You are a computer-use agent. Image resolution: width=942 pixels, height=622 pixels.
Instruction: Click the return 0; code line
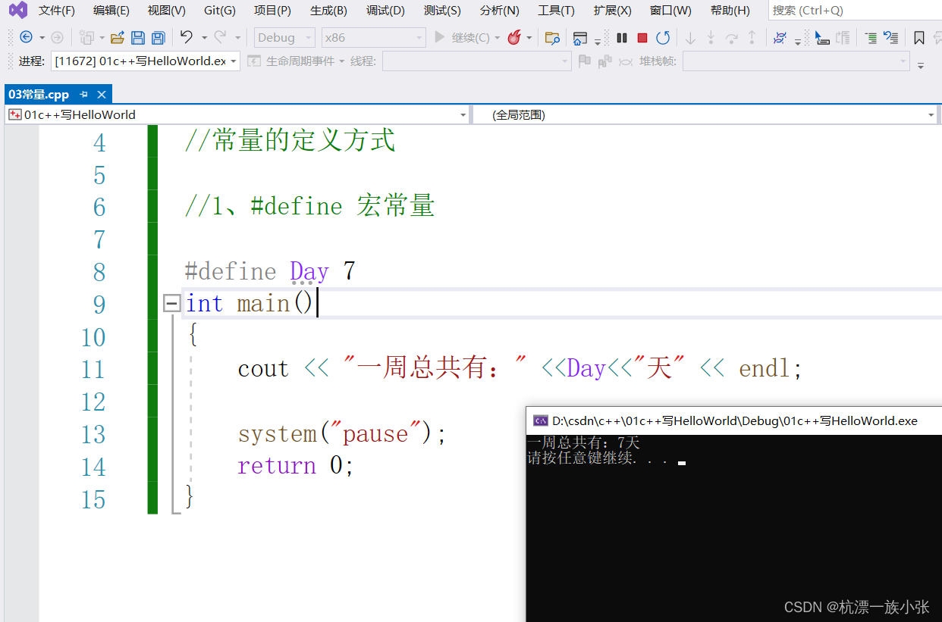click(x=296, y=466)
